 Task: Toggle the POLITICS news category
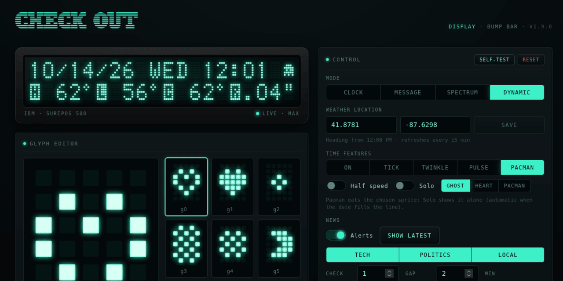pos(435,255)
